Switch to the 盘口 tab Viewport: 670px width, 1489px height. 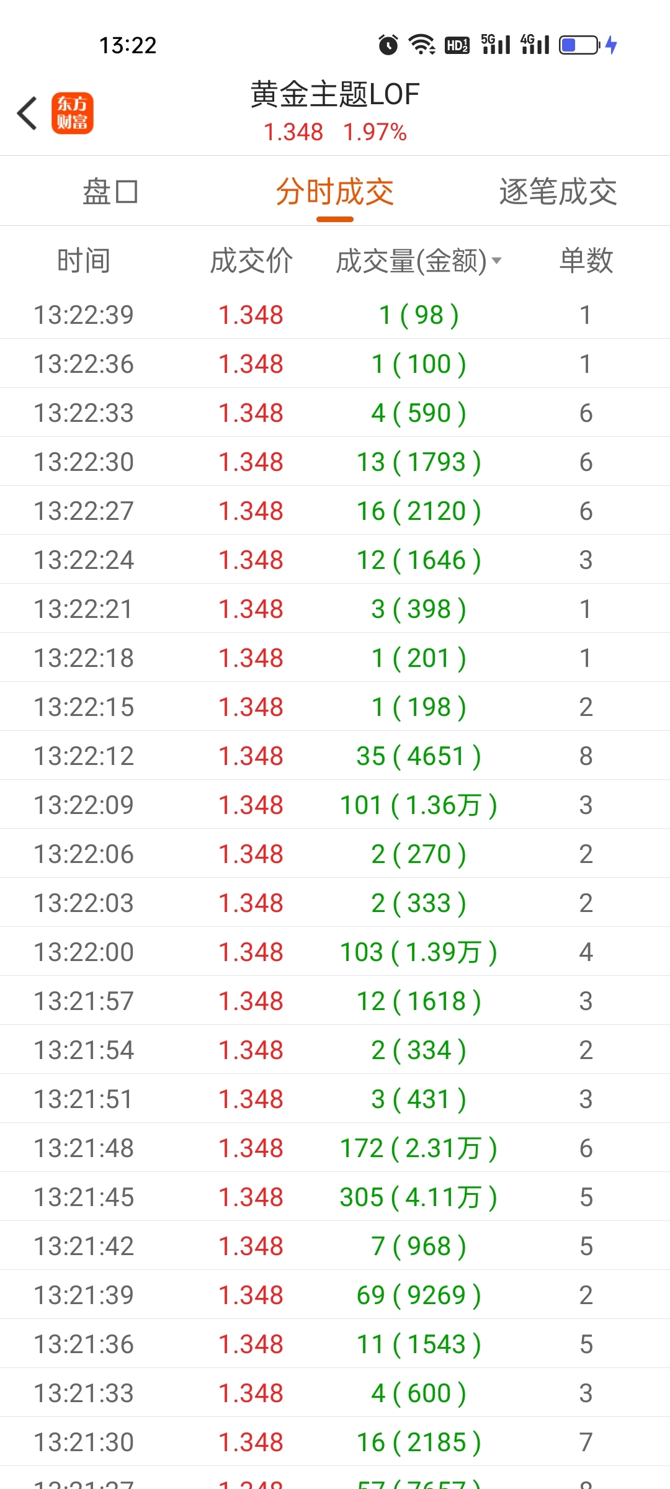pyautogui.click(x=110, y=192)
